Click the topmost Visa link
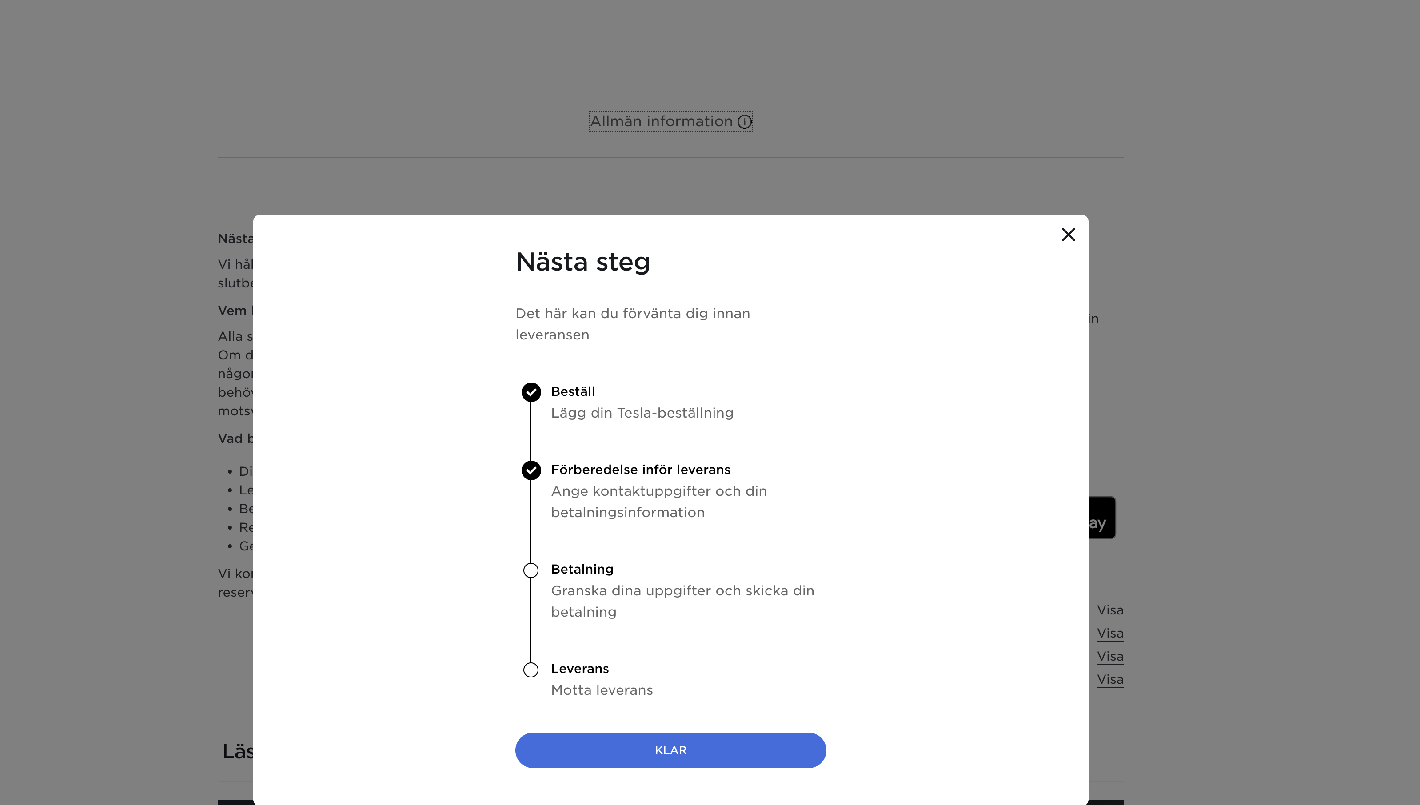The height and width of the screenshot is (805, 1420). (1110, 610)
